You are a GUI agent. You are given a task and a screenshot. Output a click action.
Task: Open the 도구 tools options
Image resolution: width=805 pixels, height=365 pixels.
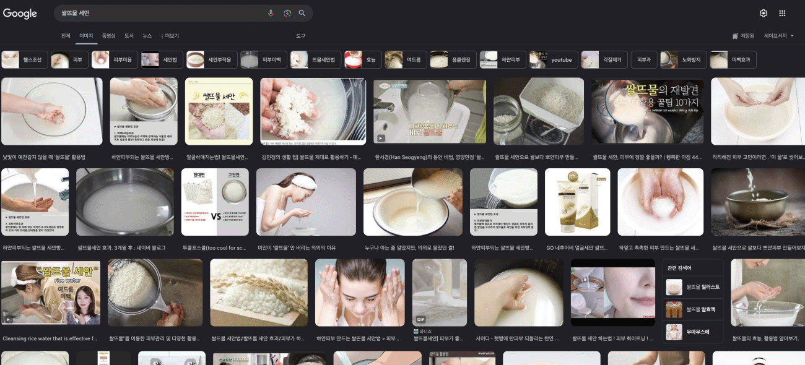(x=300, y=36)
